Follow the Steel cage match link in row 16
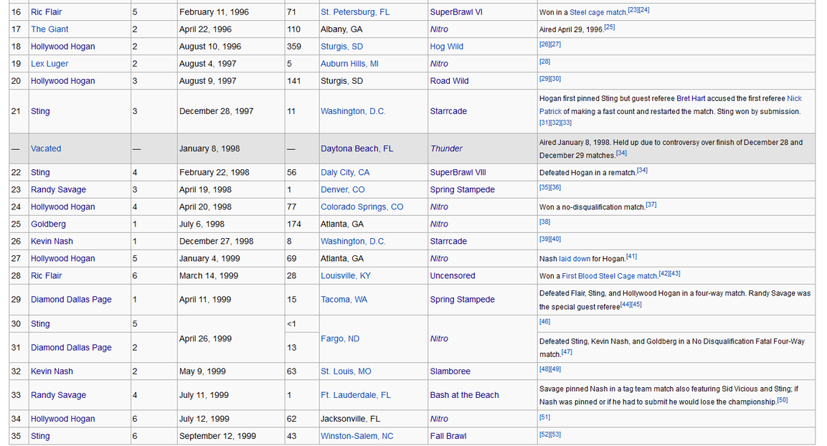This screenshot has height=446, width=827. tap(598, 12)
